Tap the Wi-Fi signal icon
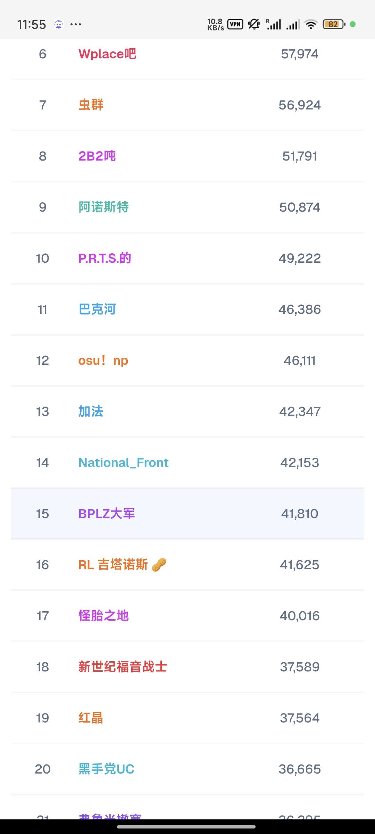 tap(311, 24)
